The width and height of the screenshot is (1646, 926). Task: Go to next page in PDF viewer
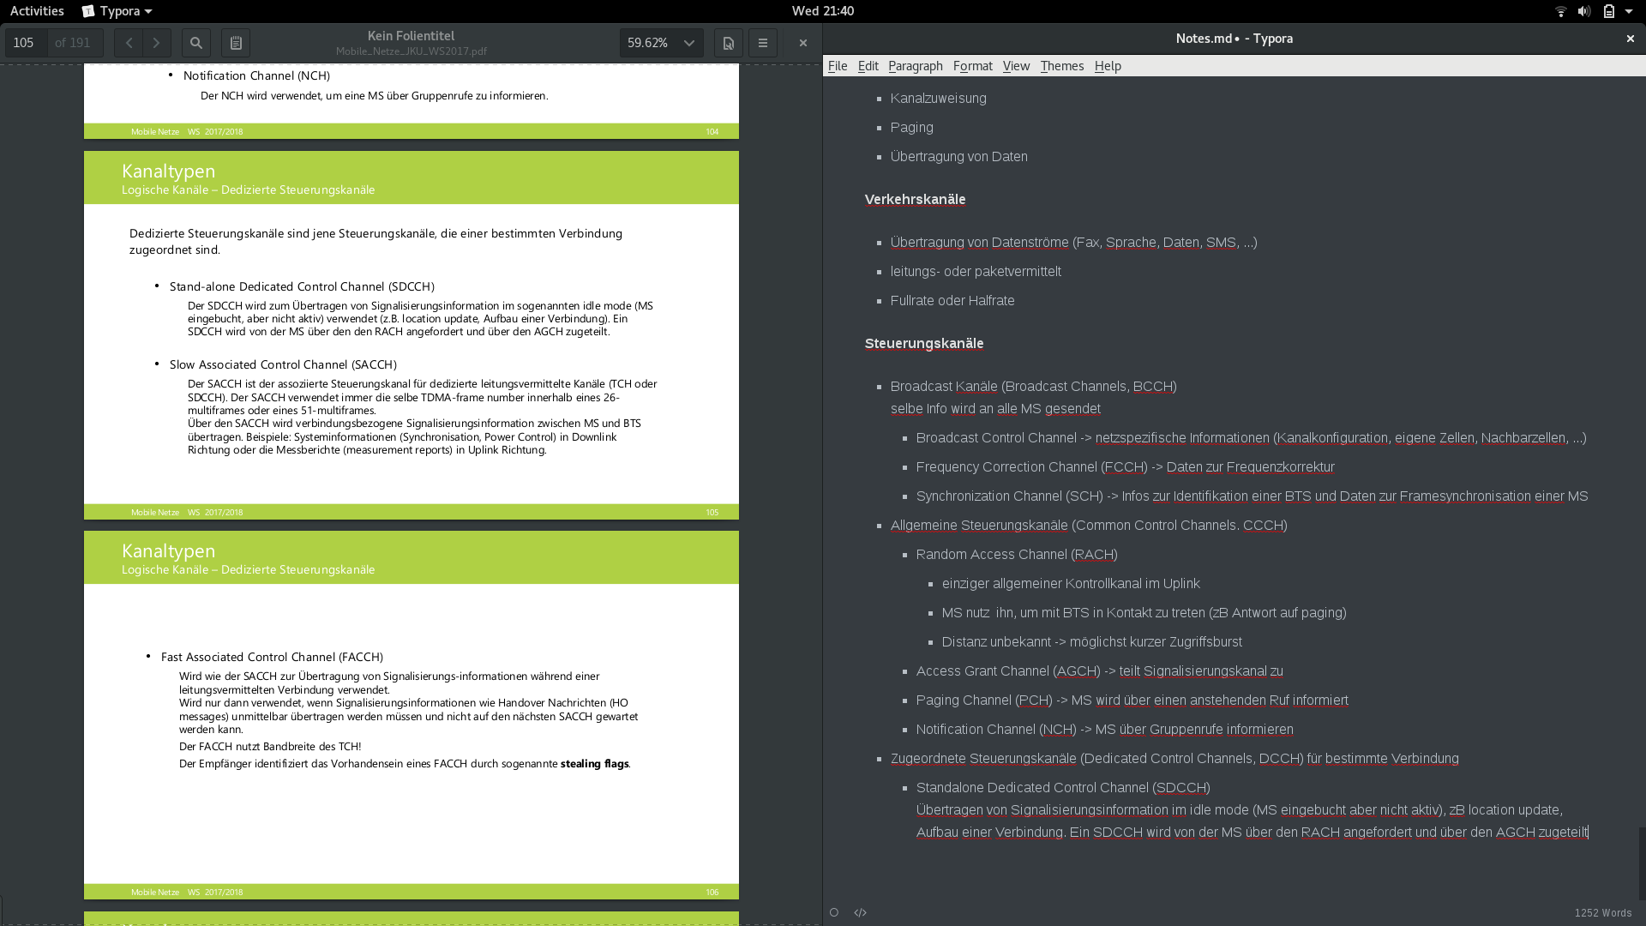tap(156, 43)
